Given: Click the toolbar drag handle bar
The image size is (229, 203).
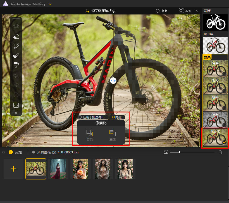Looking at the screenshot, I should [x=16, y=19].
